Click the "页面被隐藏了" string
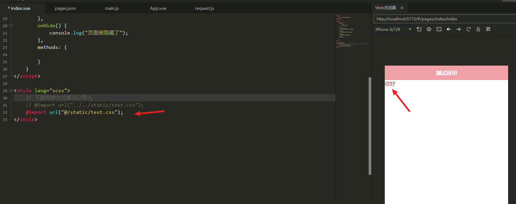 [104, 33]
